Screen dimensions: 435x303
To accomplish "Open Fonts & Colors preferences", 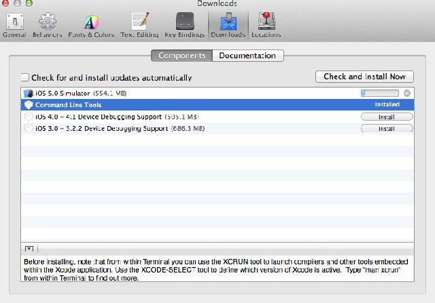I will tap(90, 24).
